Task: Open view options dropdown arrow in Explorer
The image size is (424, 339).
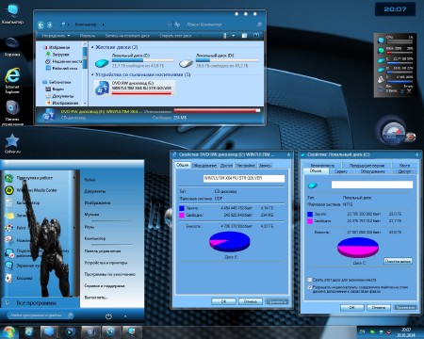Action: [234, 36]
